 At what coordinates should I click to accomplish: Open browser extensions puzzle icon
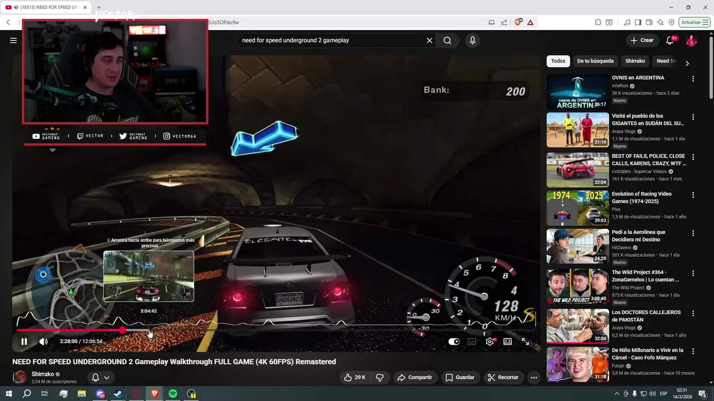point(598,22)
